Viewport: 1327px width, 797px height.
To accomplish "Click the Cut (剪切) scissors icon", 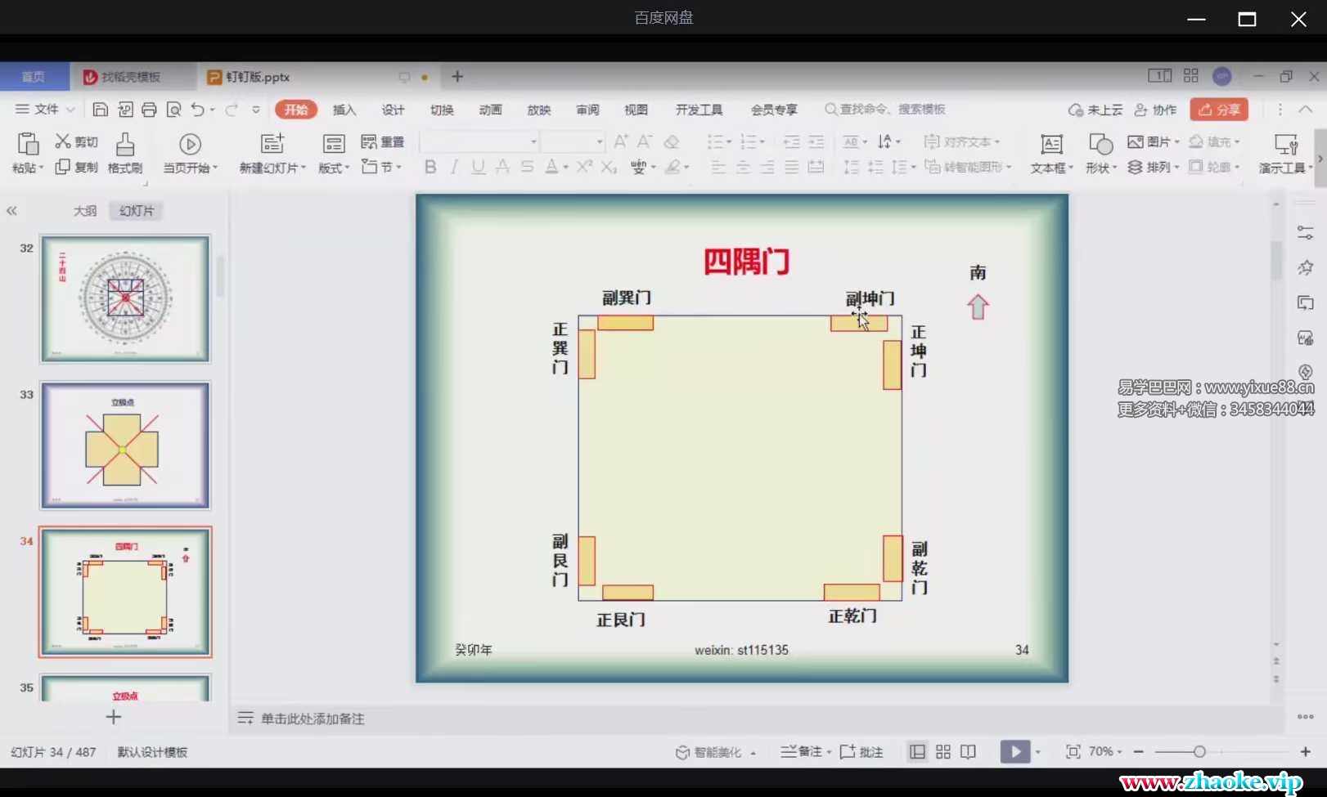I will (63, 141).
